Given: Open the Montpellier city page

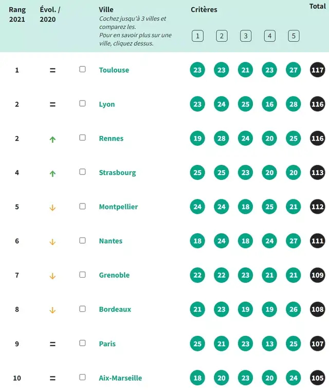Looking at the screenshot, I should click(118, 207).
